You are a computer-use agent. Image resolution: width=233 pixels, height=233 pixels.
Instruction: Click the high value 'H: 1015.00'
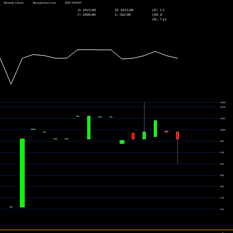point(124,10)
